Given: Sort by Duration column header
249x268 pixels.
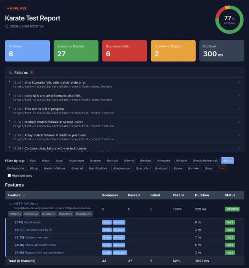Looking at the screenshot, I should click(x=202, y=195).
